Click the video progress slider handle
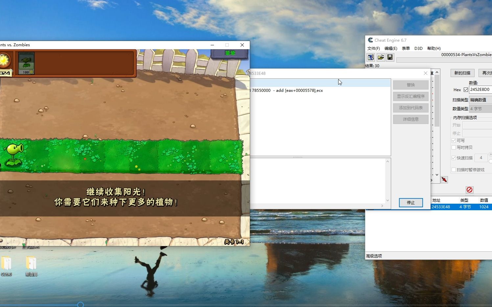492x307 pixels. (81, 305)
